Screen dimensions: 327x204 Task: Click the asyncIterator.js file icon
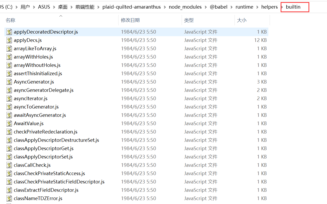pos(9,98)
